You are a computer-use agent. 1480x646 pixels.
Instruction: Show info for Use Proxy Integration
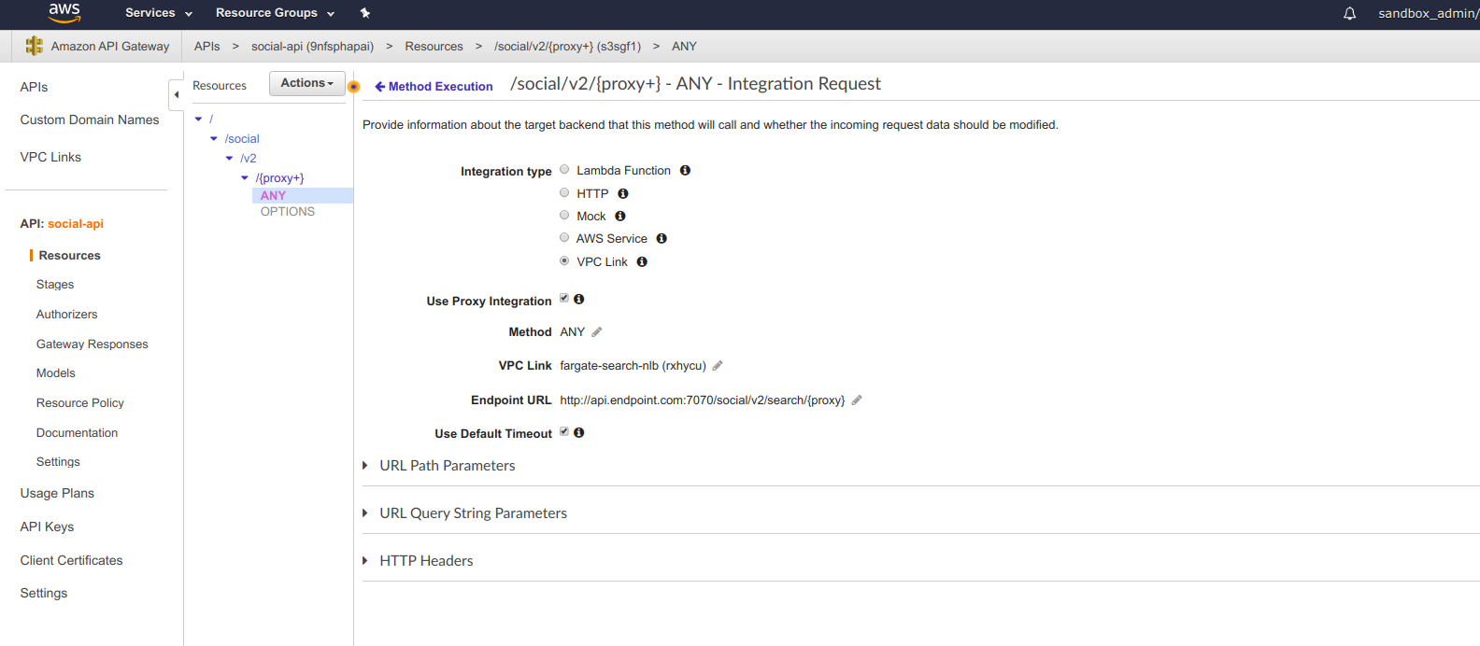tap(579, 300)
